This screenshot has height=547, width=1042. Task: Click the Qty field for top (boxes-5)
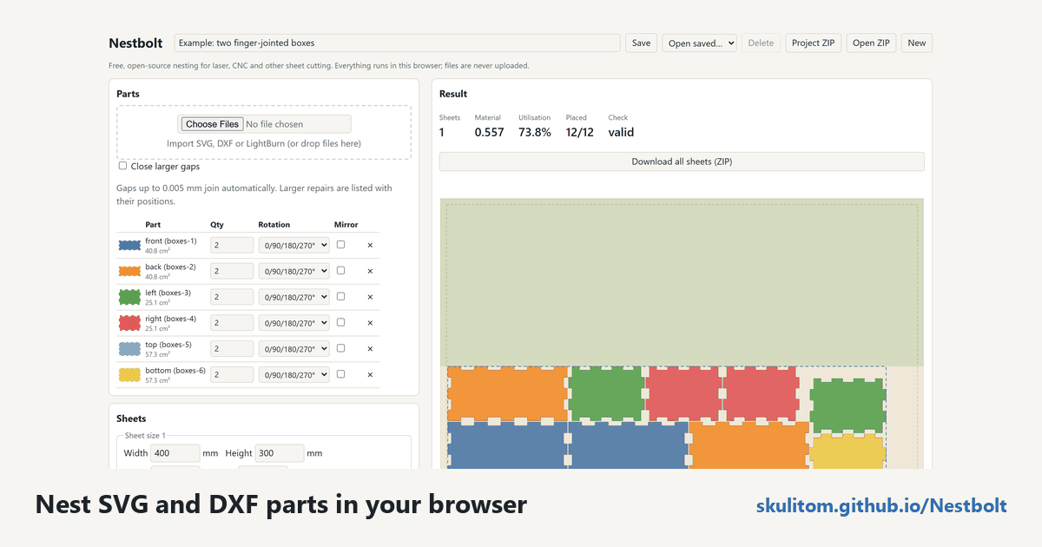[x=232, y=349]
